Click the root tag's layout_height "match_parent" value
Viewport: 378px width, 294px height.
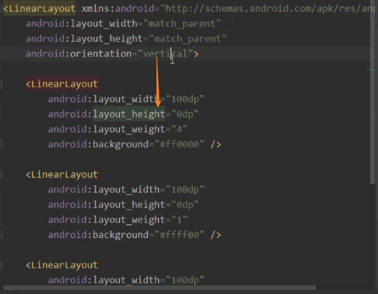click(187, 39)
